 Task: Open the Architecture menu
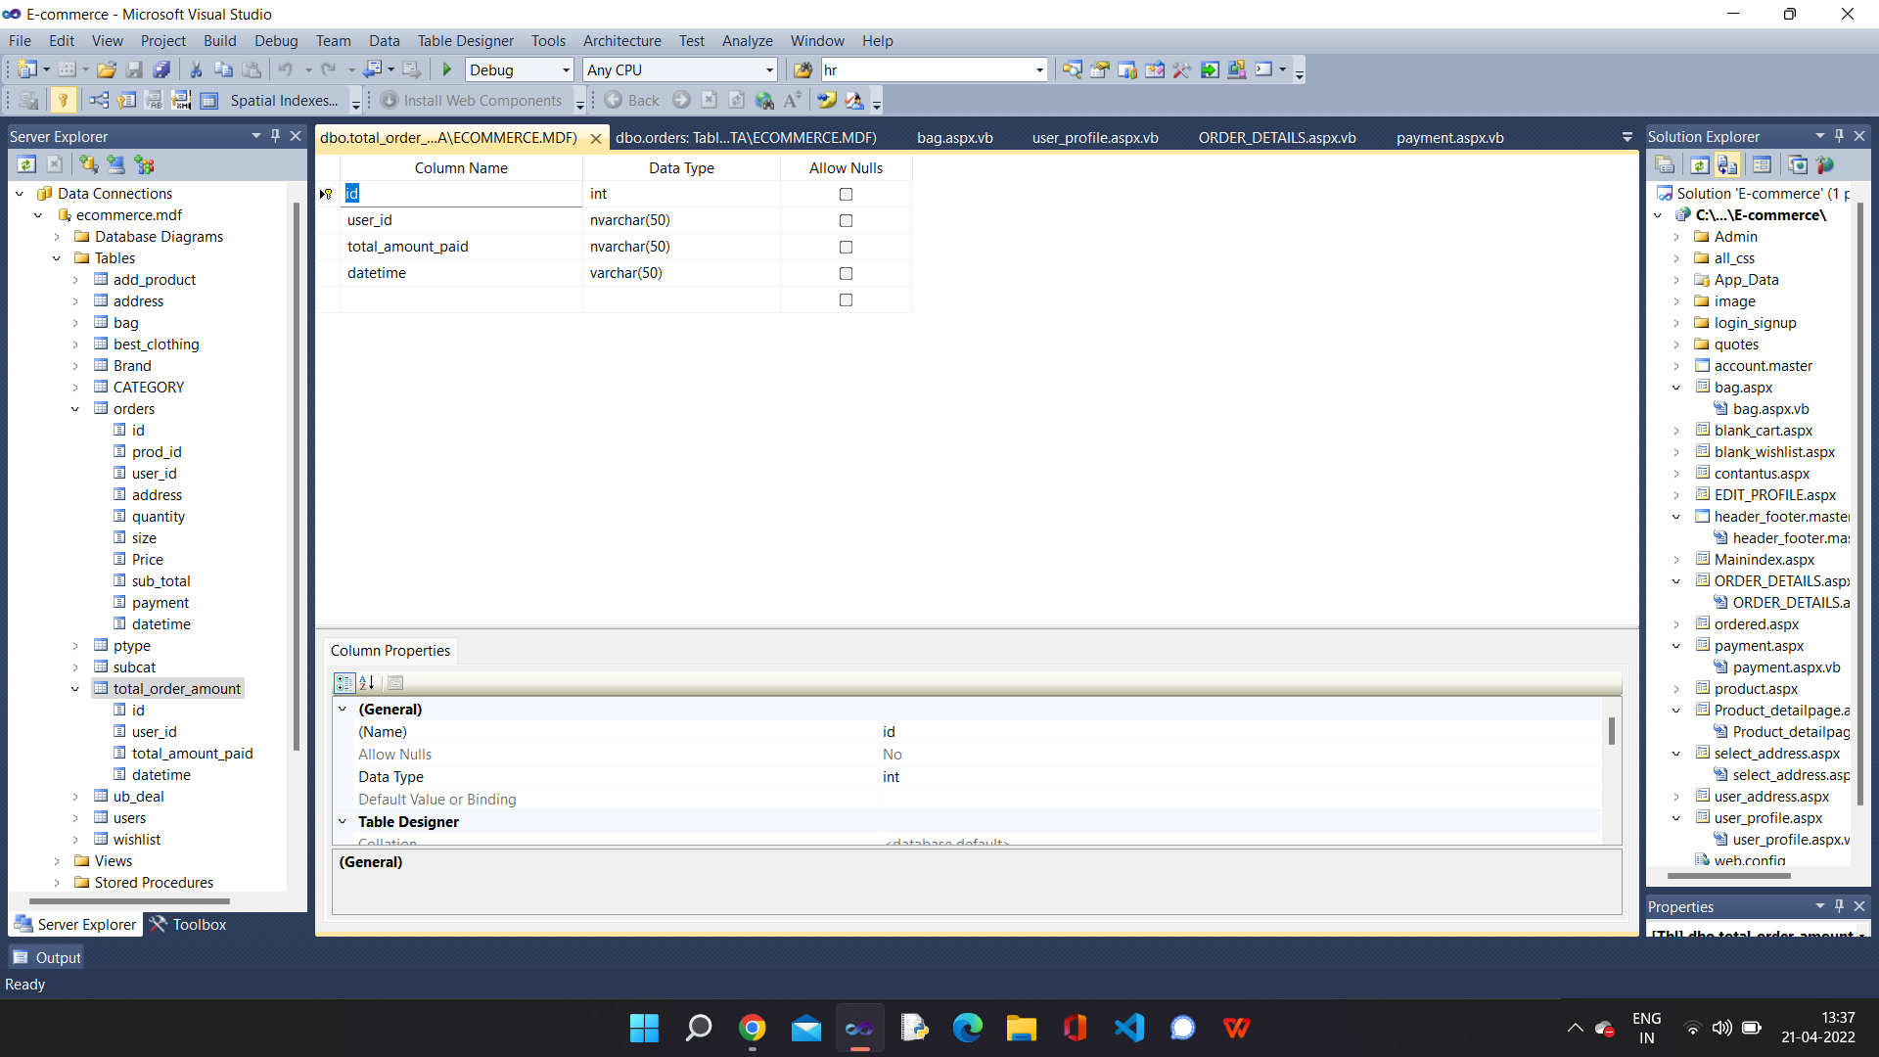pyautogui.click(x=621, y=40)
